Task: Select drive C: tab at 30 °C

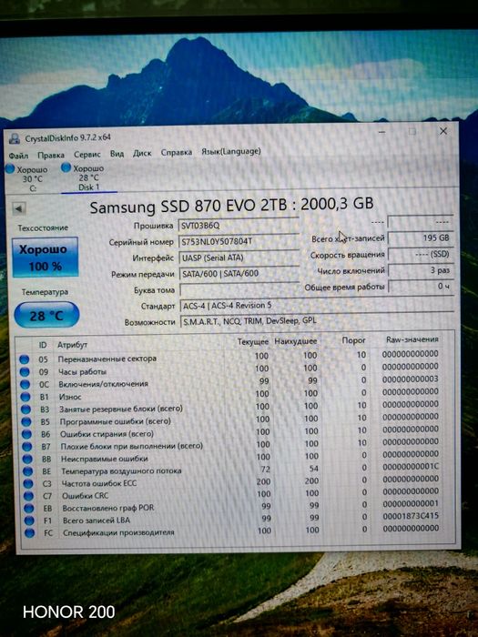Action: (27, 178)
